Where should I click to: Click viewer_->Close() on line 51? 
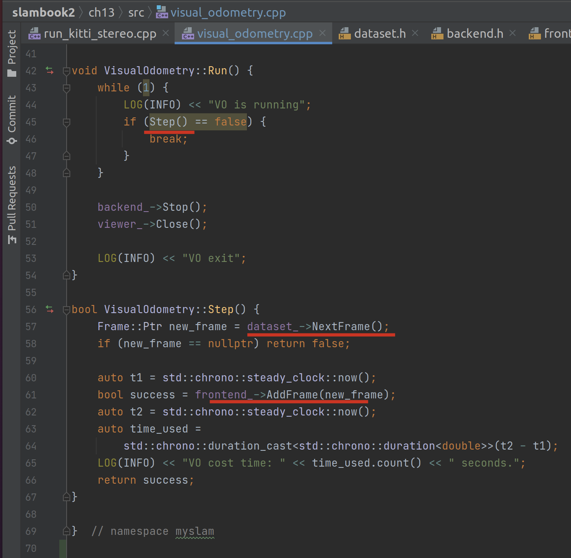149,224
